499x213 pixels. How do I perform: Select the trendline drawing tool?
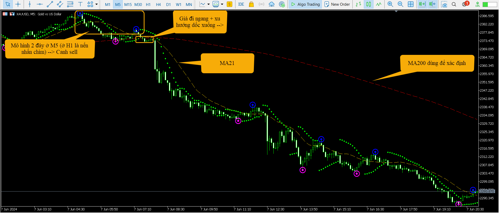click(50, 4)
